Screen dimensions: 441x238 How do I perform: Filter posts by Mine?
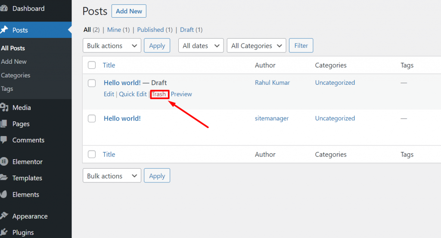coord(114,30)
